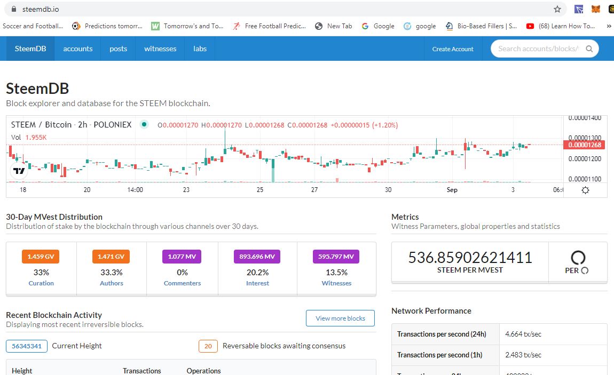Open the YouTube bookmark (68) Learn How To
This screenshot has height=375, width=614.
click(x=561, y=26)
